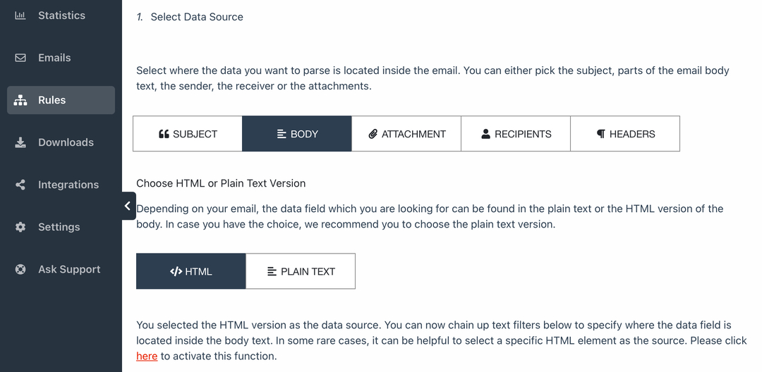Choose RECIPIENTS as data source
This screenshot has height=372, width=762.
coord(516,134)
